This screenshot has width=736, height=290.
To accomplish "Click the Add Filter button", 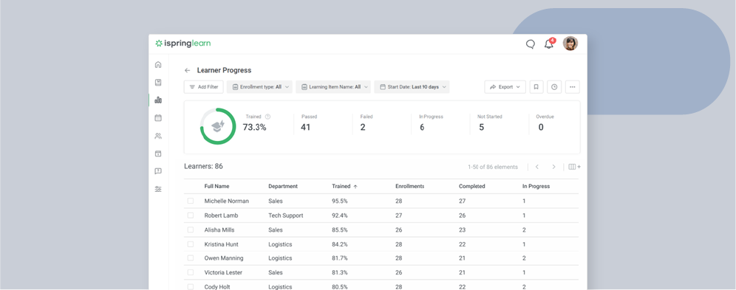I will coord(204,87).
